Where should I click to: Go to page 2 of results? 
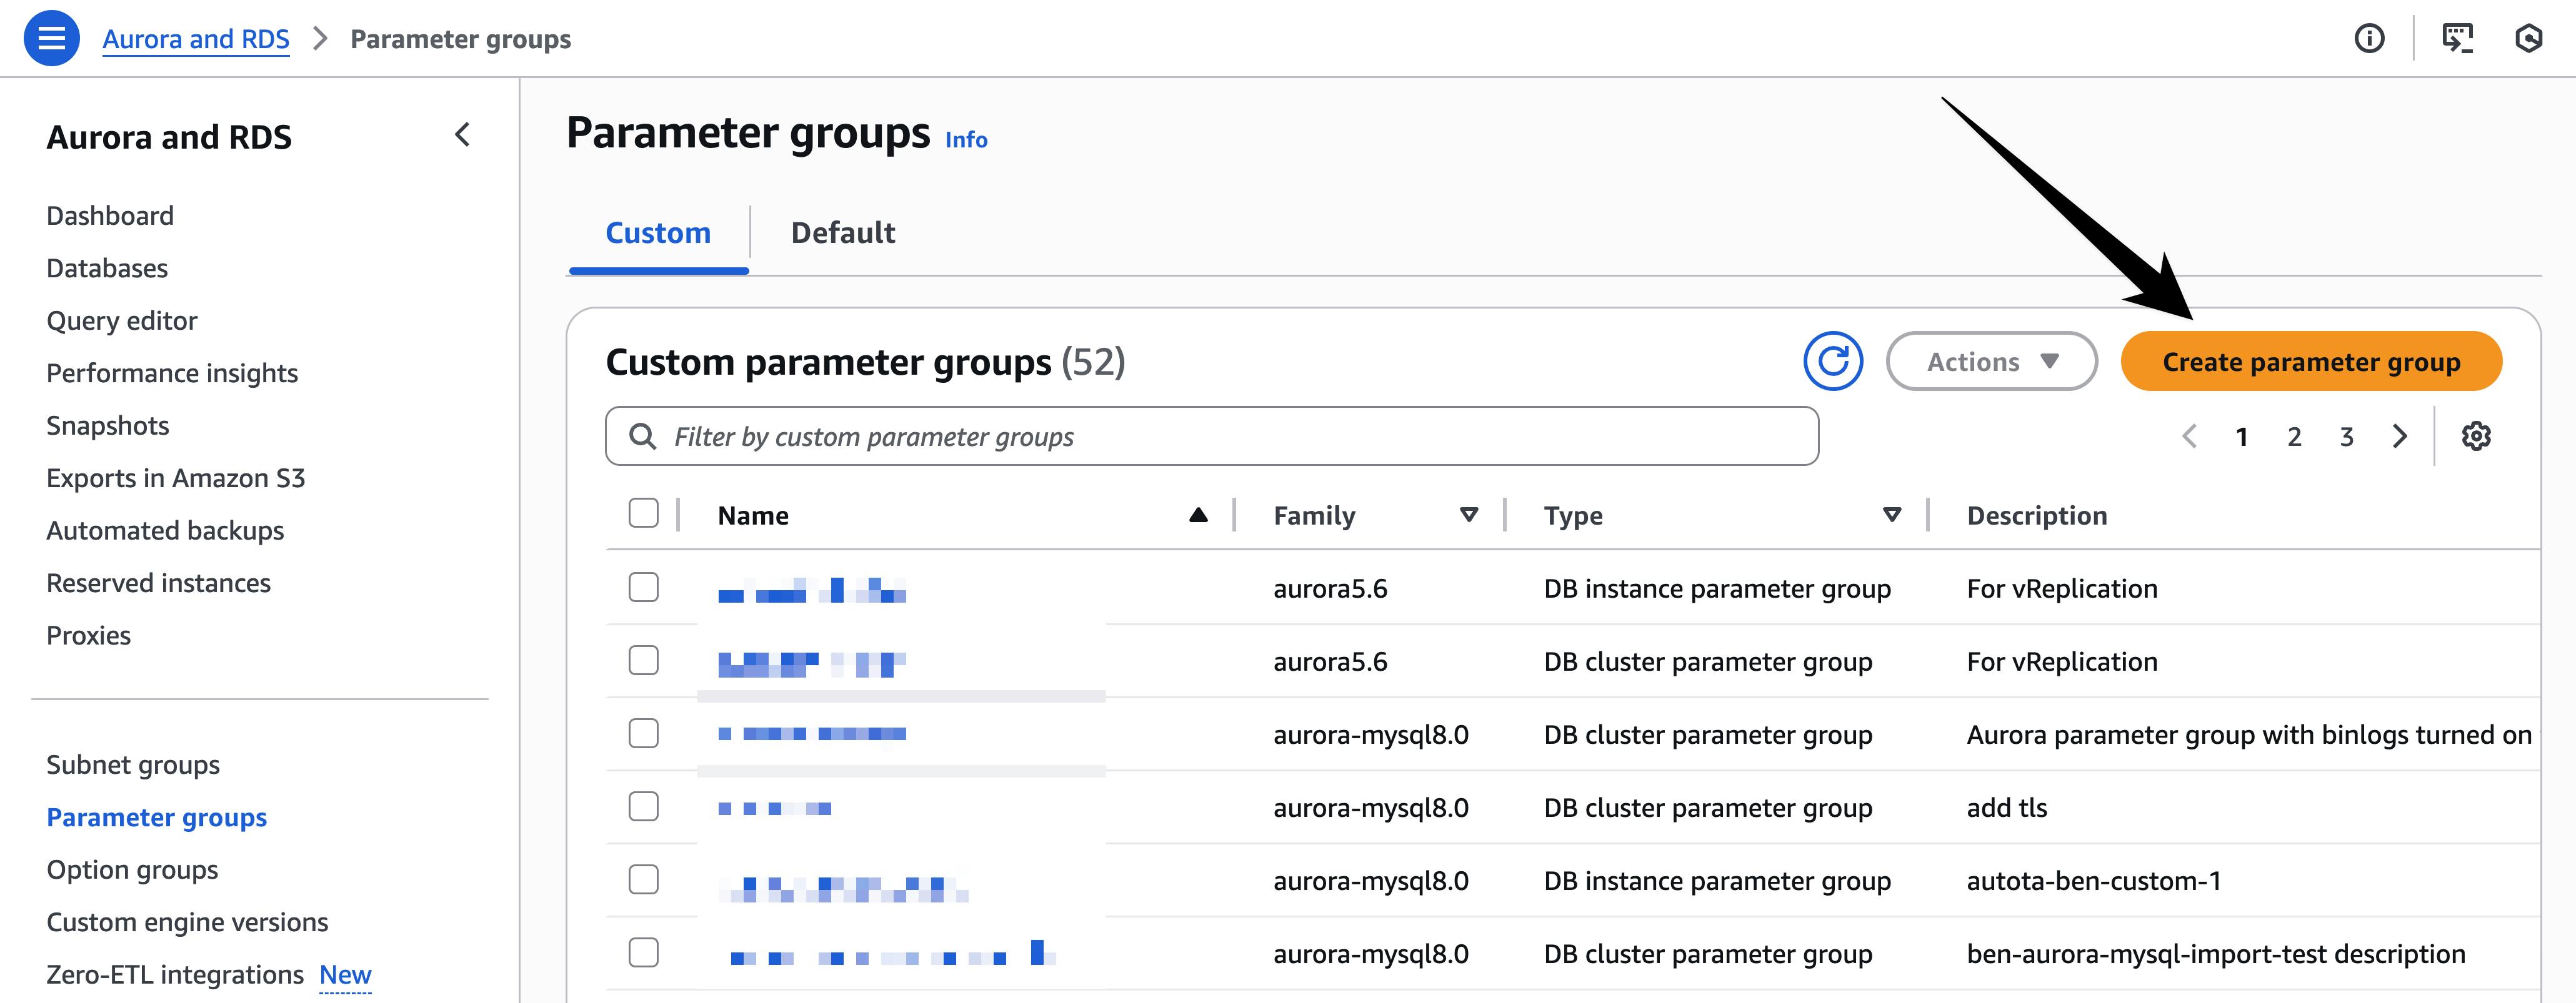click(x=2294, y=437)
